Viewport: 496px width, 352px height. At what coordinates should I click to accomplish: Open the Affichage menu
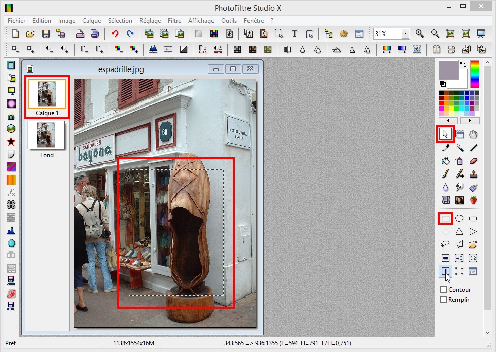[x=201, y=21]
